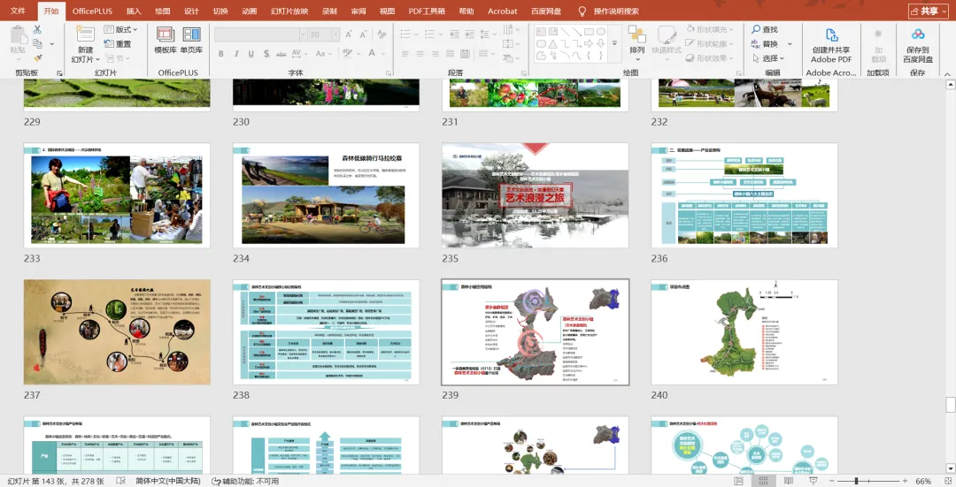Click the lightbulb 操作说明搜索 icon
The height and width of the screenshot is (487, 956).
pyautogui.click(x=582, y=11)
